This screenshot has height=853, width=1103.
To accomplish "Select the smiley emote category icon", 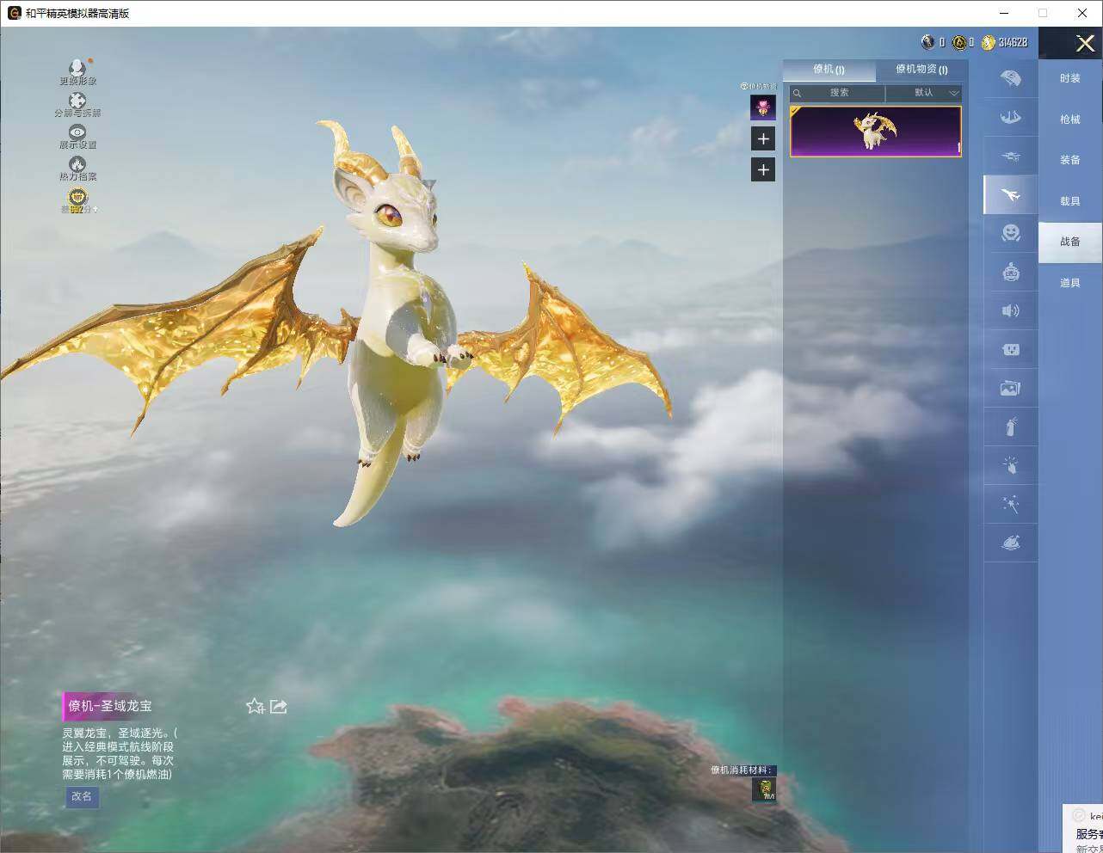I will 1011,233.
